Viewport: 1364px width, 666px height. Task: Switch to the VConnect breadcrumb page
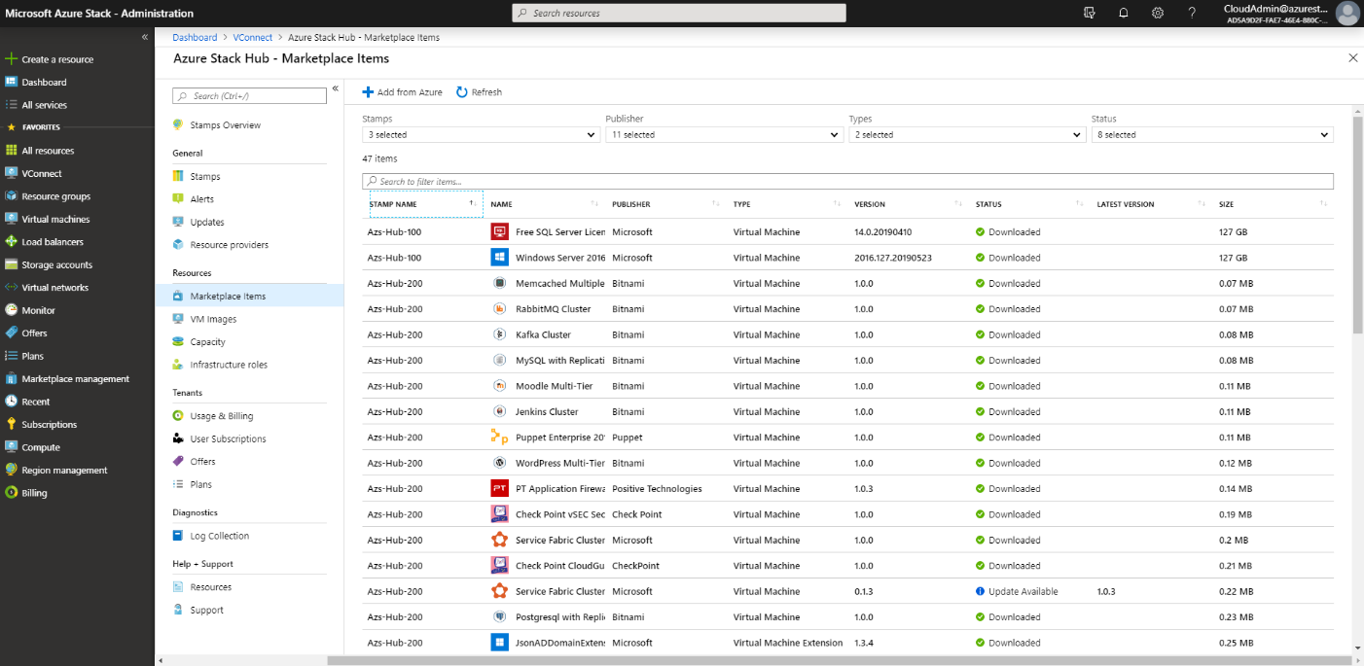(x=252, y=36)
